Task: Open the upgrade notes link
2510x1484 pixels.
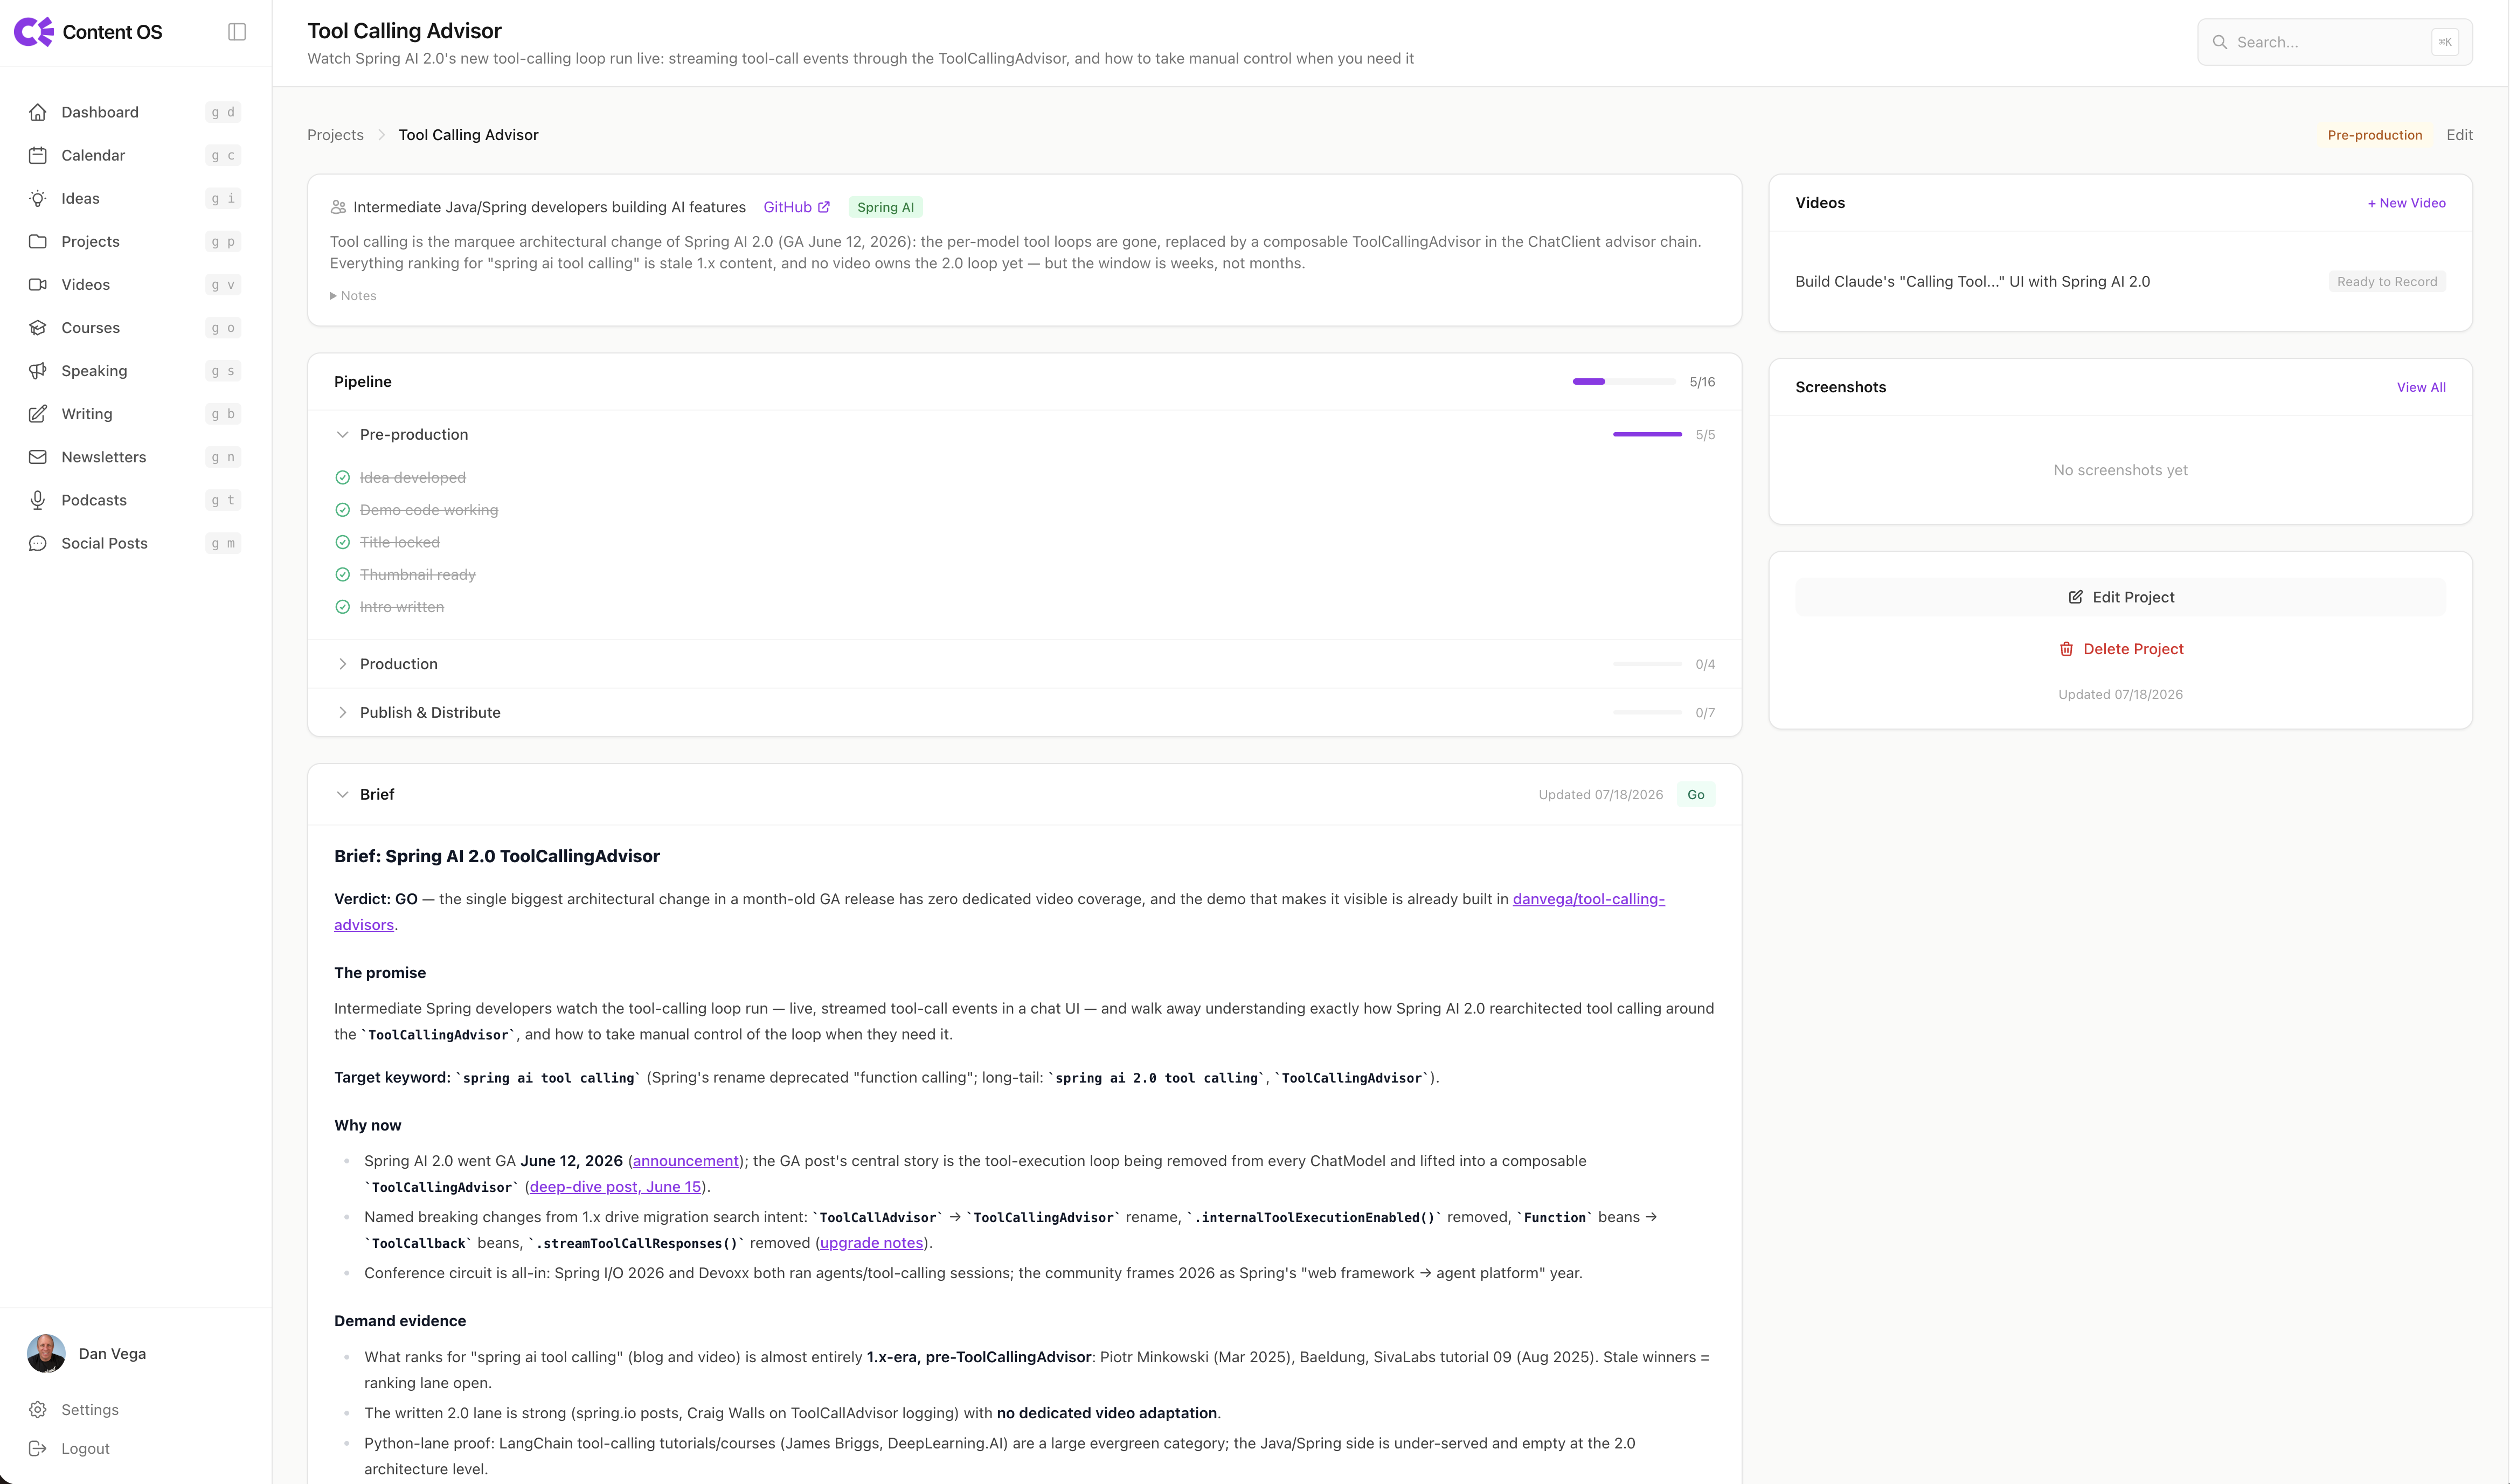Action: [x=871, y=1243]
